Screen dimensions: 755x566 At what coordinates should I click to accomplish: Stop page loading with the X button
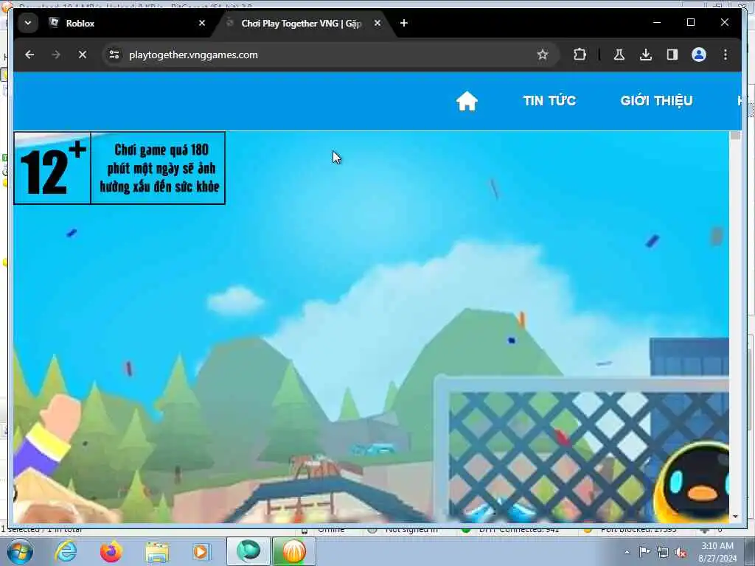pos(83,55)
